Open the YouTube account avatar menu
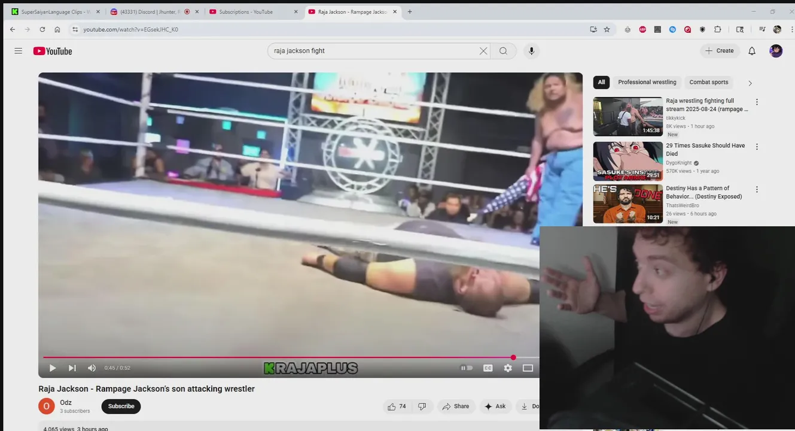Viewport: 795px width, 431px height. (x=776, y=51)
